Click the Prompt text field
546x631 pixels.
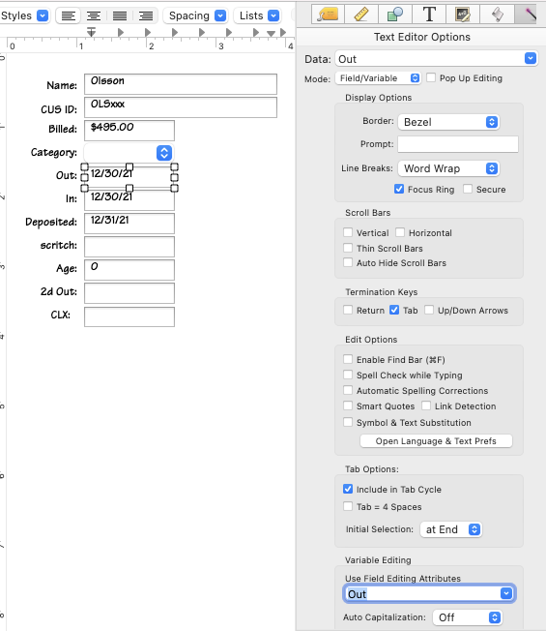click(458, 144)
